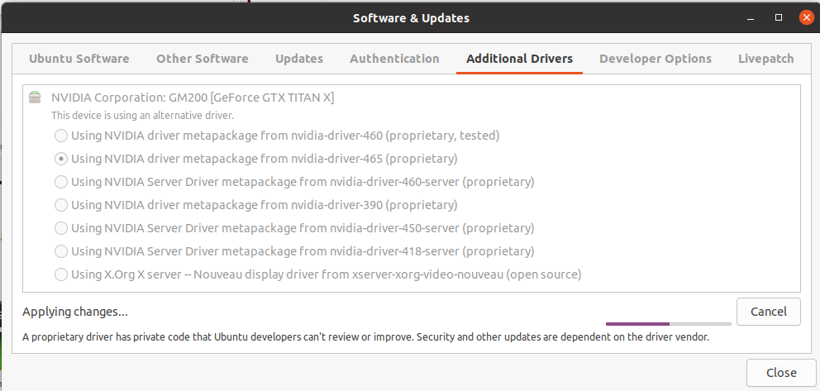
Task: Open the Ubuntu Software tab
Action: pos(79,59)
